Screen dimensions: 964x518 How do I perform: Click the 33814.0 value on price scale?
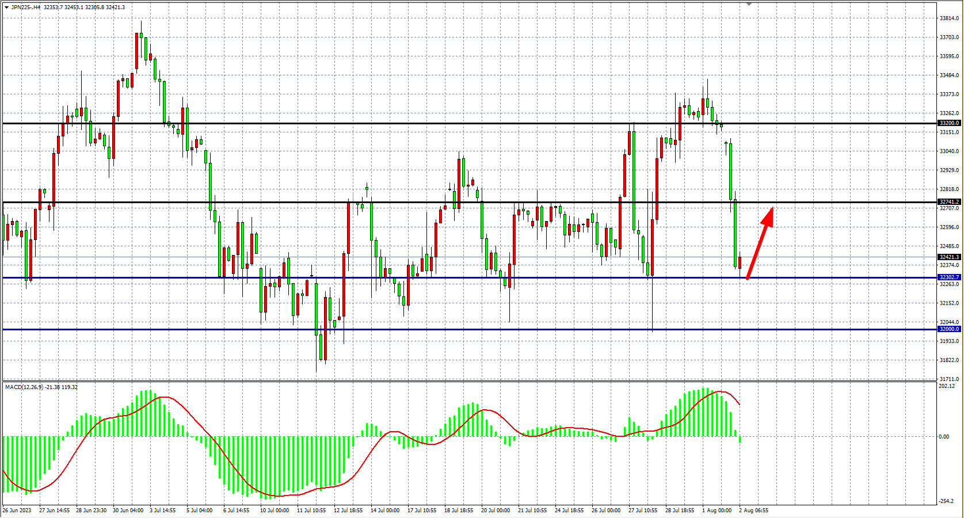949,18
